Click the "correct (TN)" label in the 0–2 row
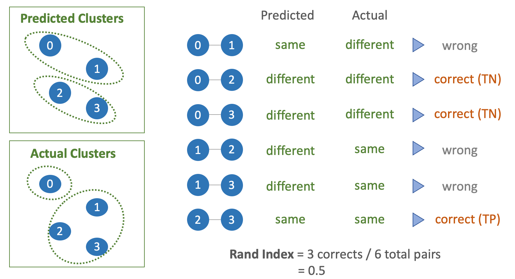515x279 pixels. [x=467, y=79]
